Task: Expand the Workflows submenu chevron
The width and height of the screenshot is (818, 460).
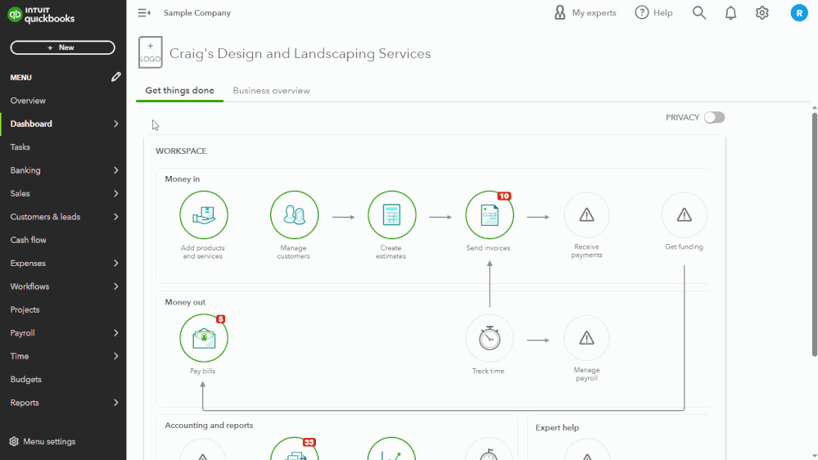Action: click(115, 286)
